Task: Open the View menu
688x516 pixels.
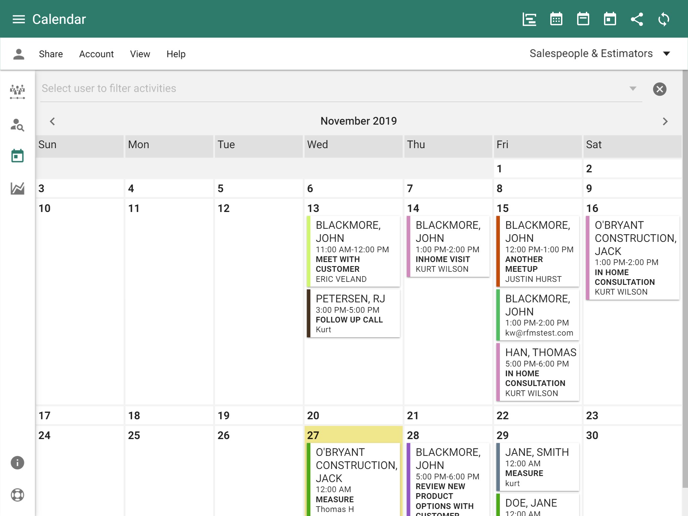Action: click(x=140, y=54)
